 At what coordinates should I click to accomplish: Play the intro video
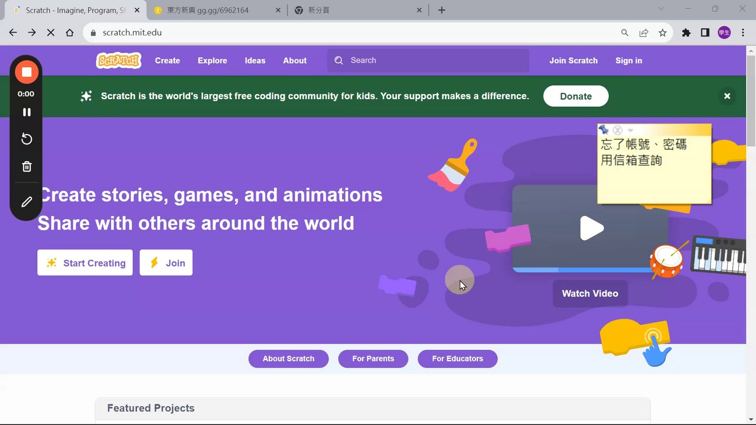pyautogui.click(x=591, y=228)
